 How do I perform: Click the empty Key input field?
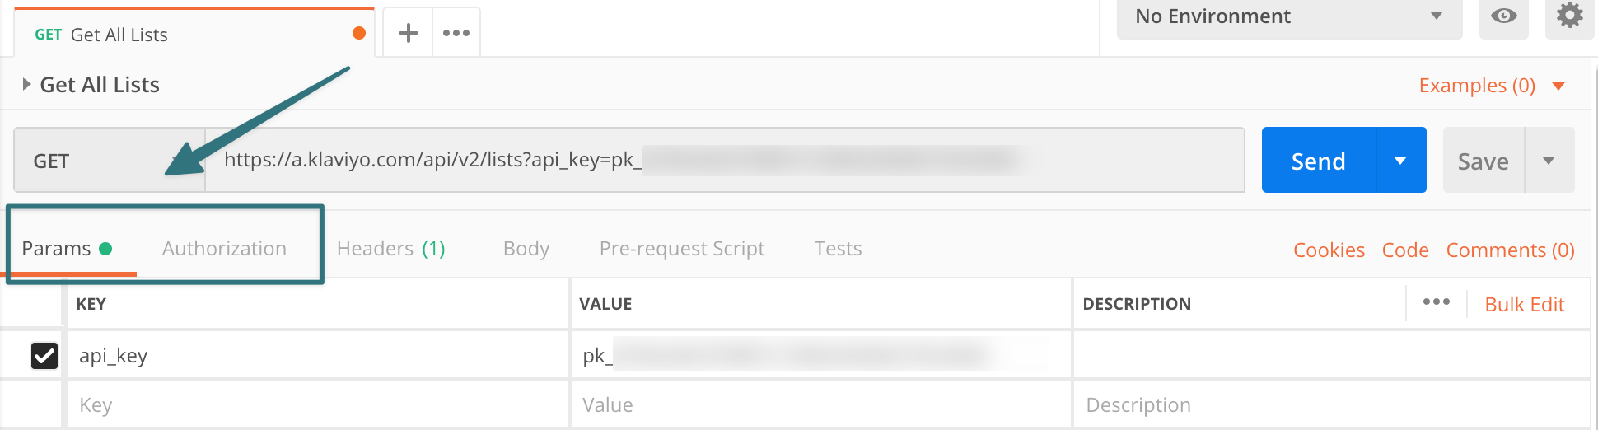click(x=318, y=404)
